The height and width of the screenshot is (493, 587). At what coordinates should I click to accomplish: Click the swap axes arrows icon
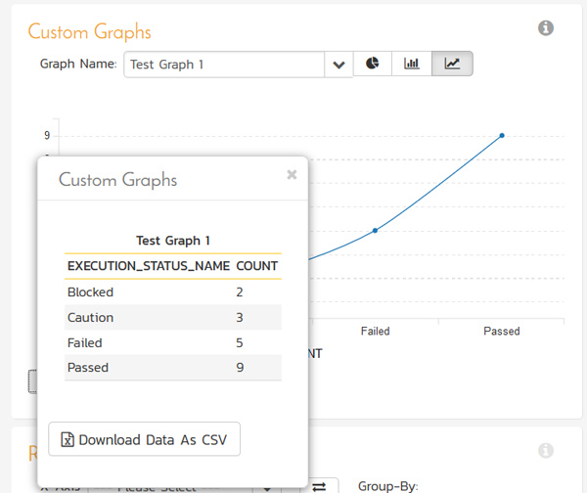[x=320, y=486]
